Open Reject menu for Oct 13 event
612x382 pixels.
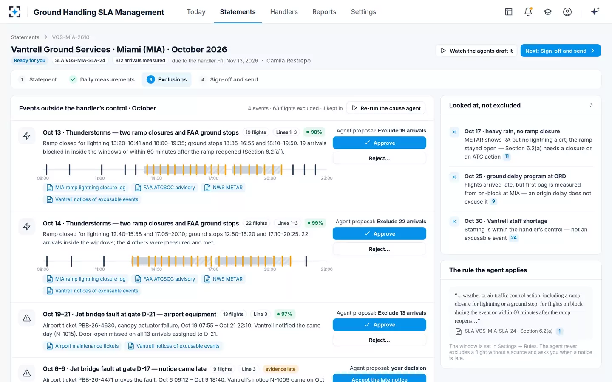point(379,158)
